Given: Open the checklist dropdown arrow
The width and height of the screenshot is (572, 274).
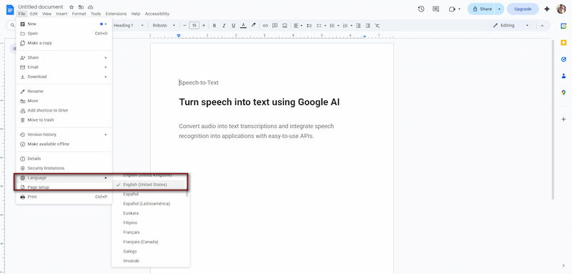Looking at the screenshot, I should [x=325, y=26].
